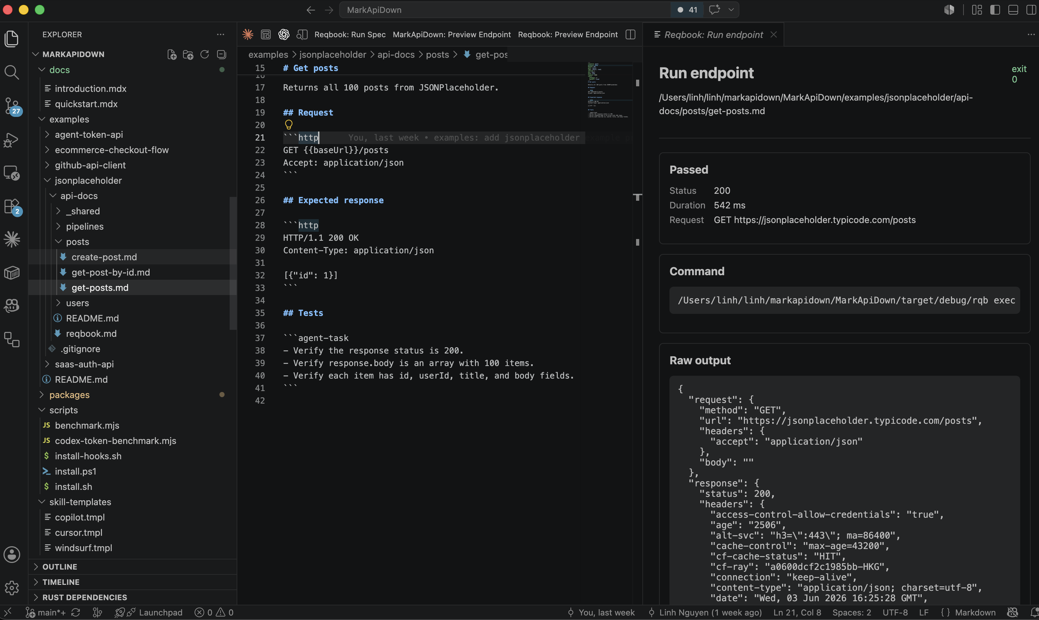Open the Manage gear in activity bar
The height and width of the screenshot is (620, 1039).
tap(12, 588)
